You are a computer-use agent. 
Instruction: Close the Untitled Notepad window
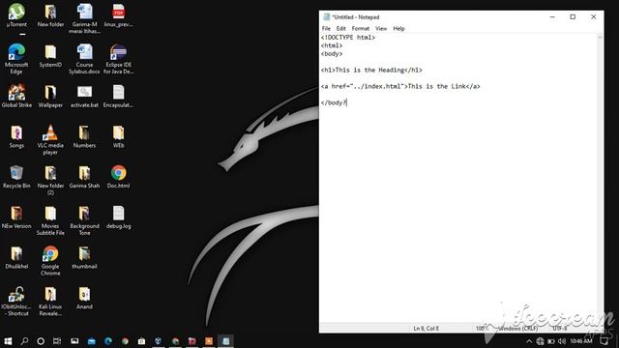pos(593,17)
